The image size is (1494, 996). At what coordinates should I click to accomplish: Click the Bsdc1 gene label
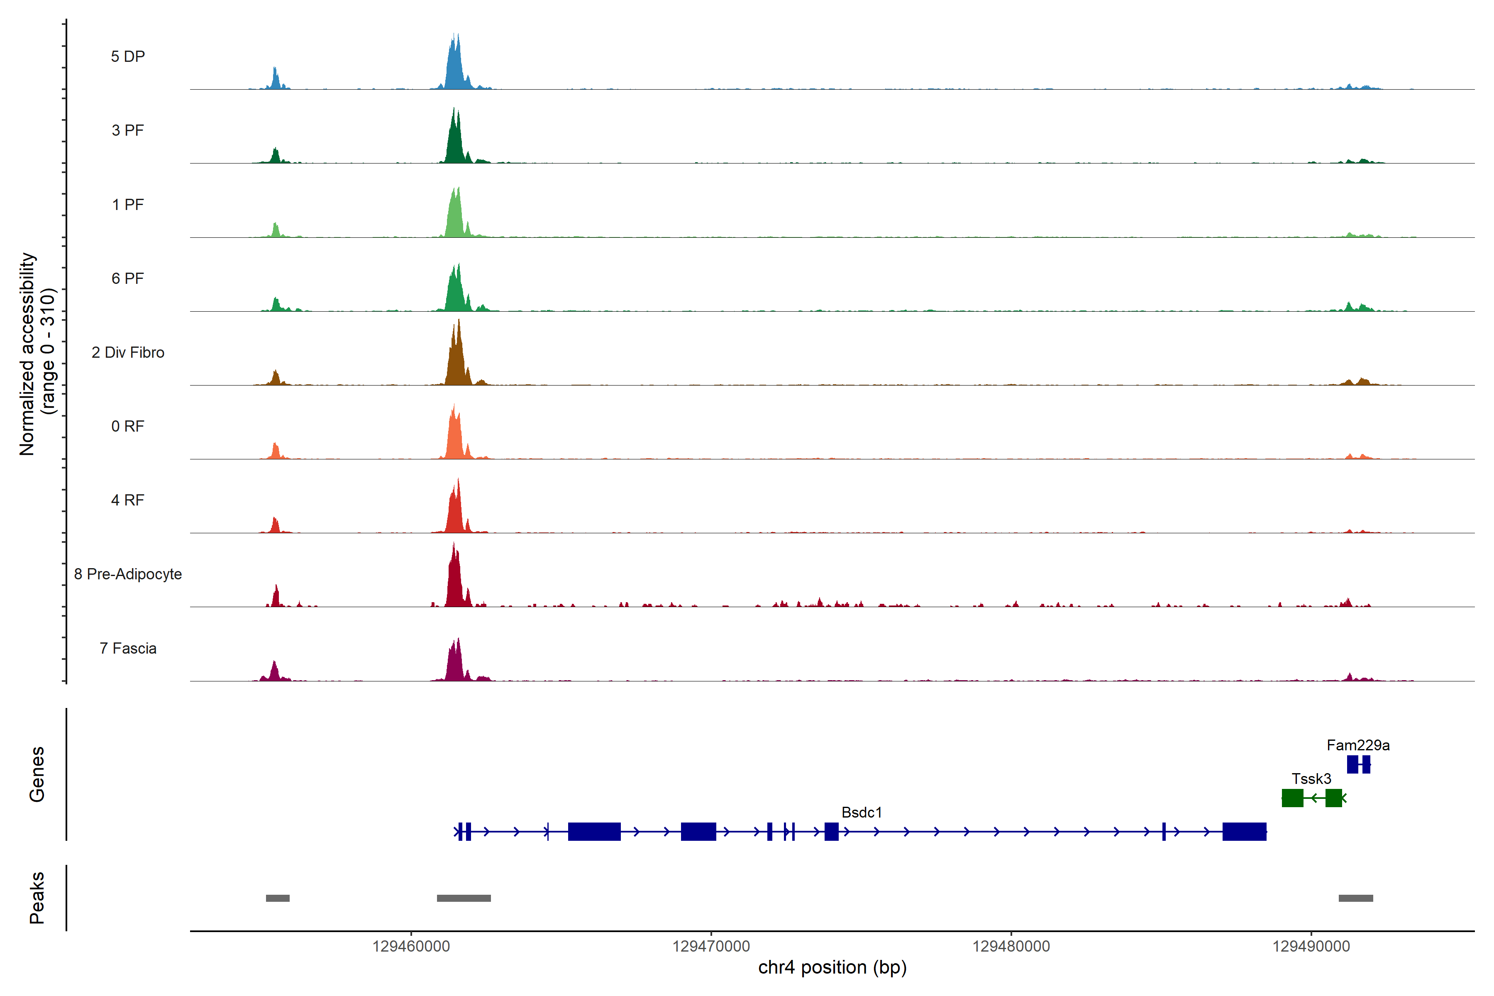coord(862,813)
